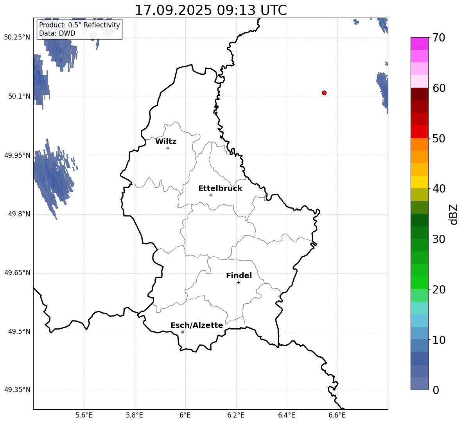Select the Ettelbruck city label
The width and height of the screenshot is (463, 423).
(x=220, y=189)
